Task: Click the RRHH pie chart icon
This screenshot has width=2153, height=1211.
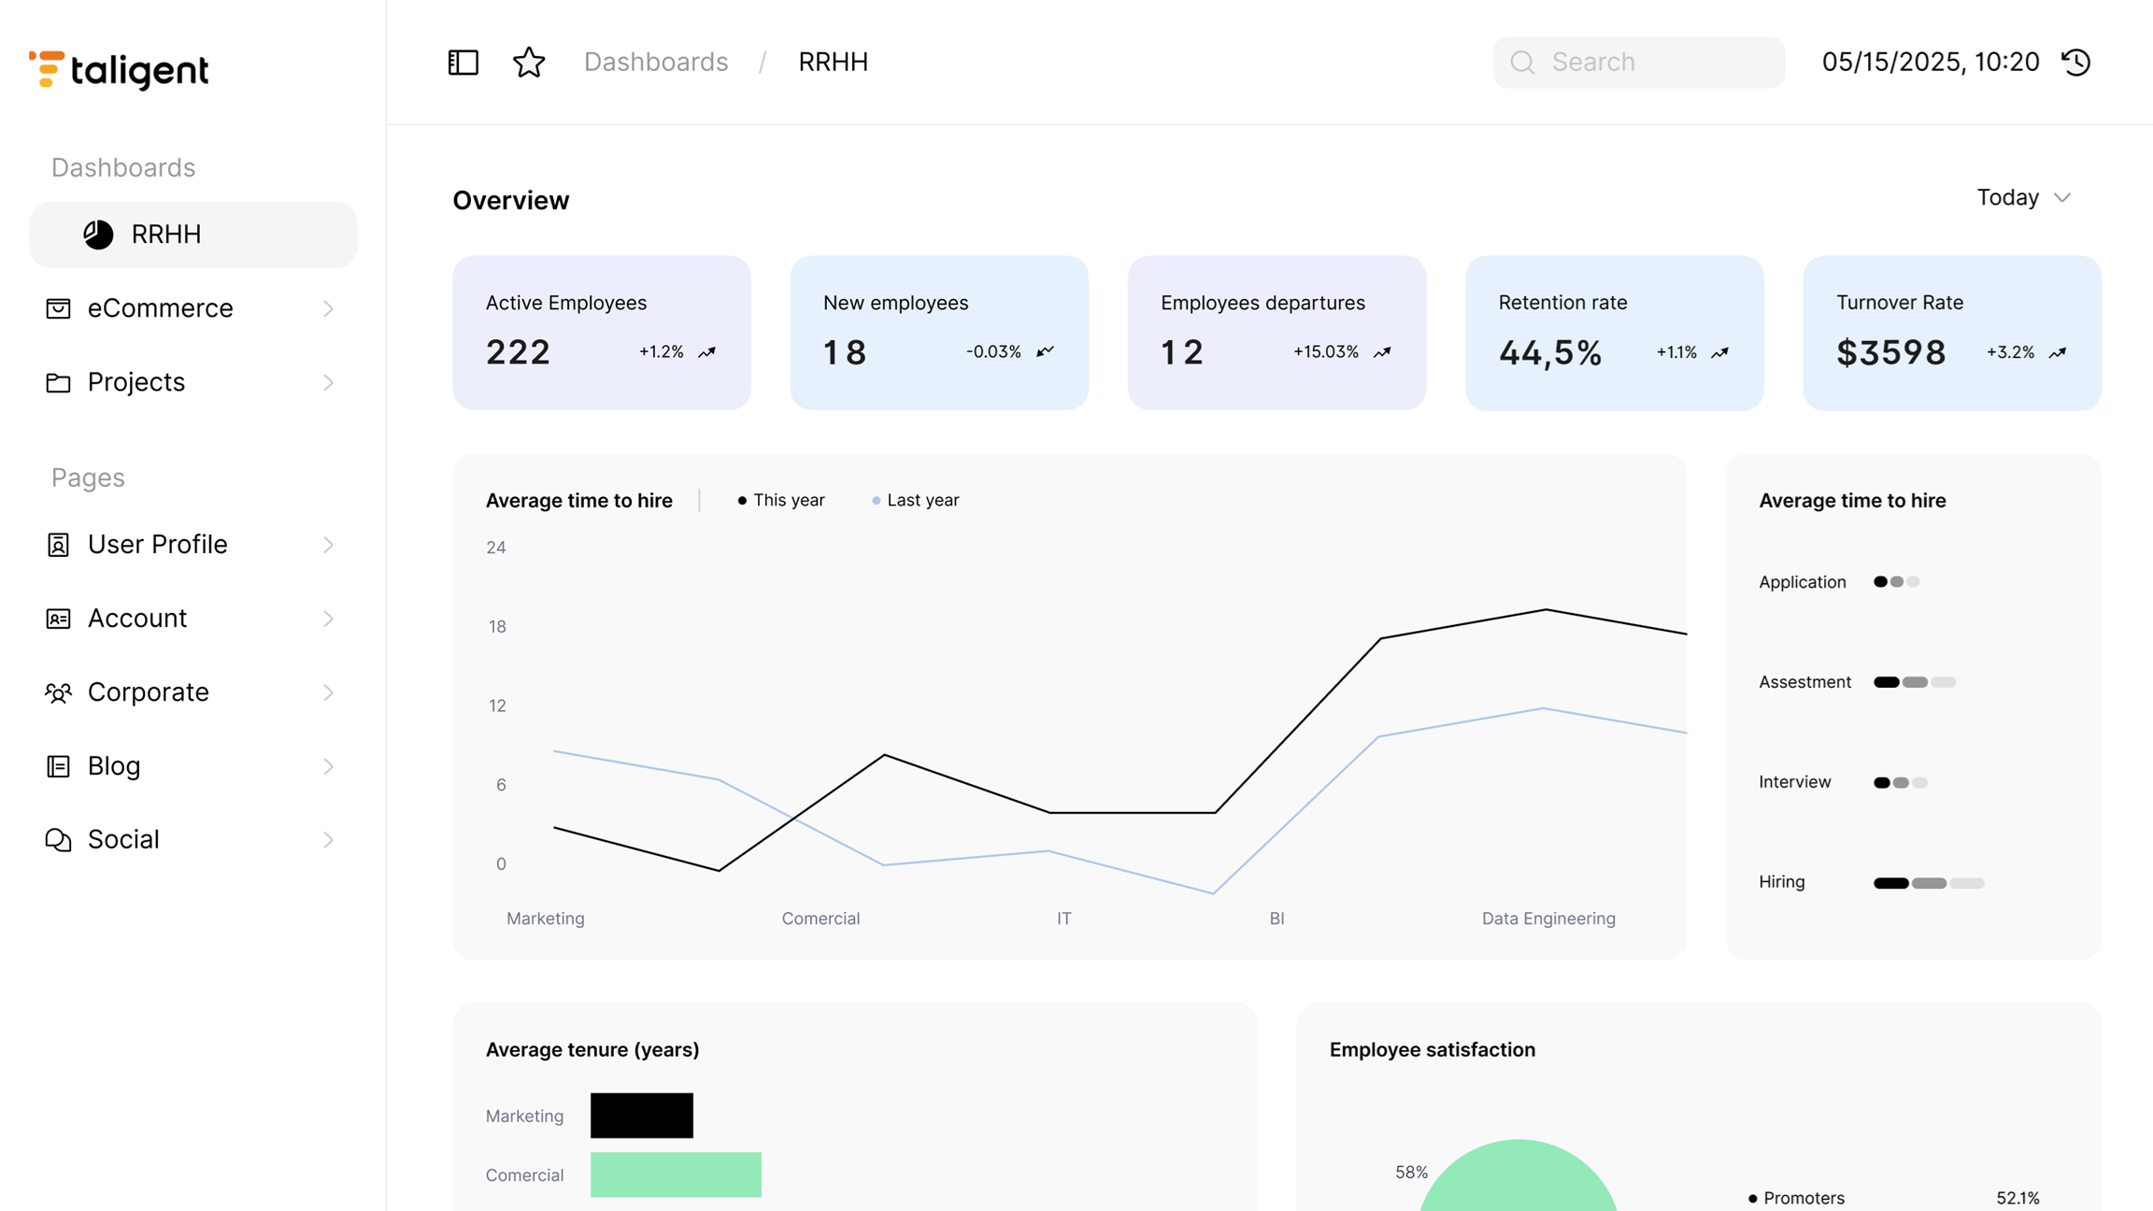Action: [98, 235]
